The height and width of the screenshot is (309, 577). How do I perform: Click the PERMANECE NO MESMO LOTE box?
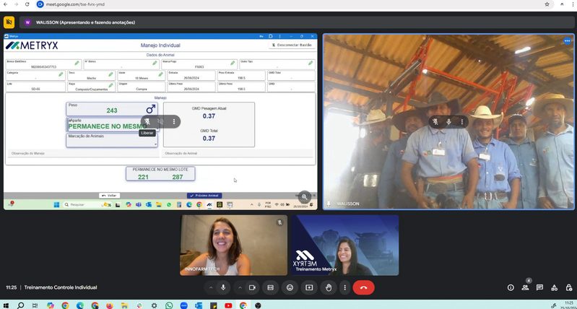pos(160,173)
